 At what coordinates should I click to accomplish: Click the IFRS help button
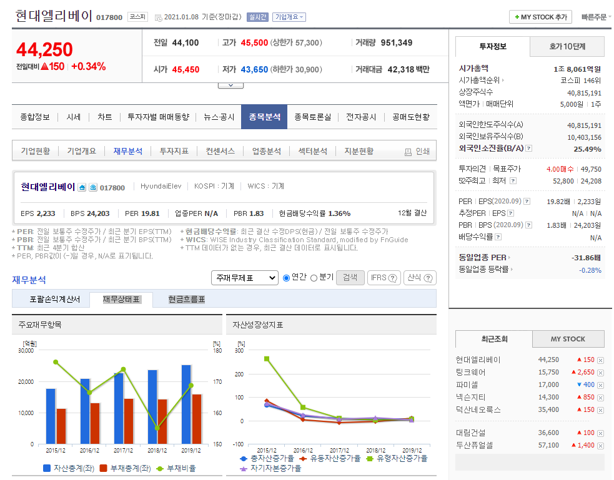pos(384,278)
